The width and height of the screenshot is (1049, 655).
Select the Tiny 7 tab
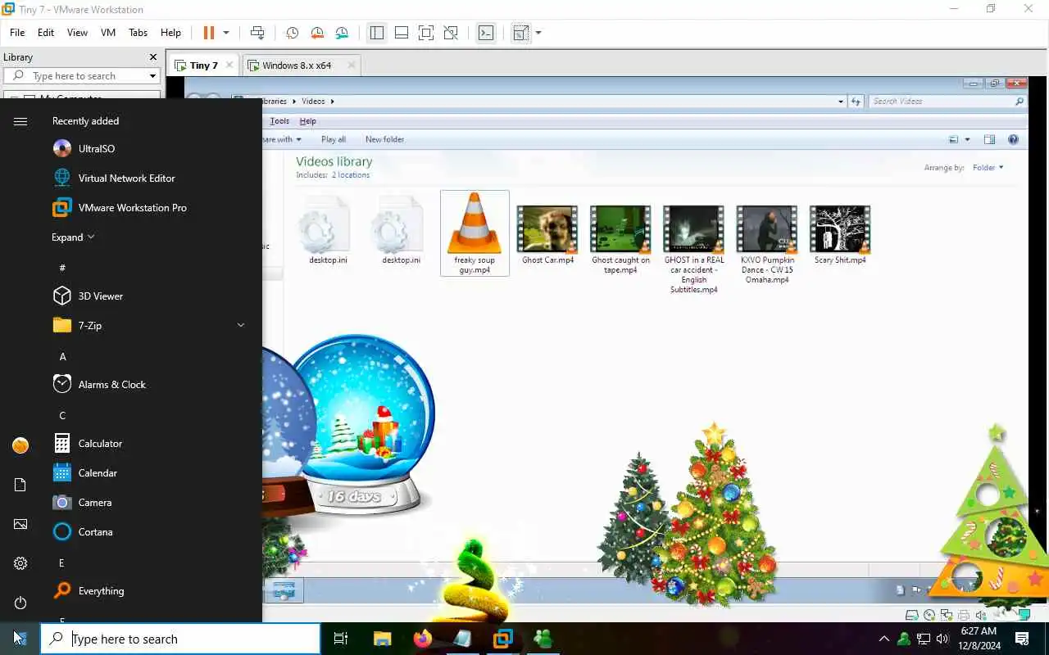point(203,65)
